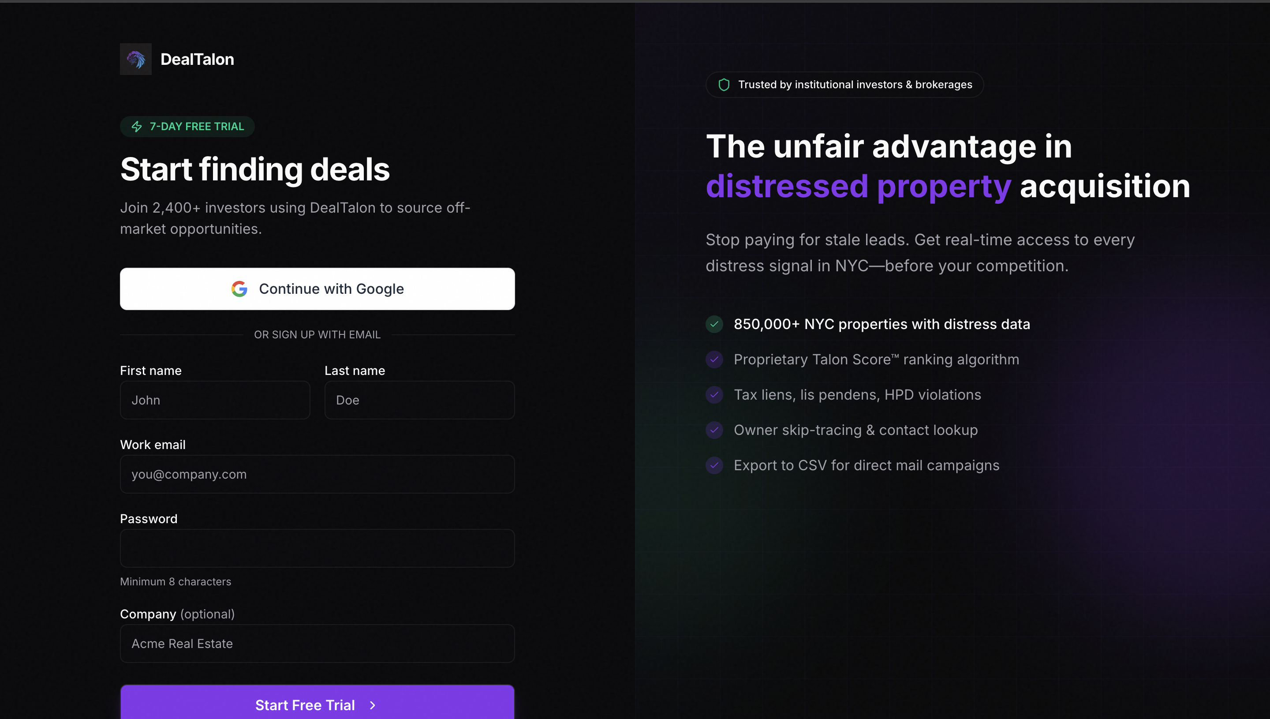Click the green checkmark beside 850,000+ properties

point(714,325)
